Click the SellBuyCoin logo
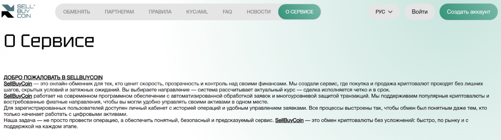Screen dimensions: 501x140 pyautogui.click(x=18, y=11)
